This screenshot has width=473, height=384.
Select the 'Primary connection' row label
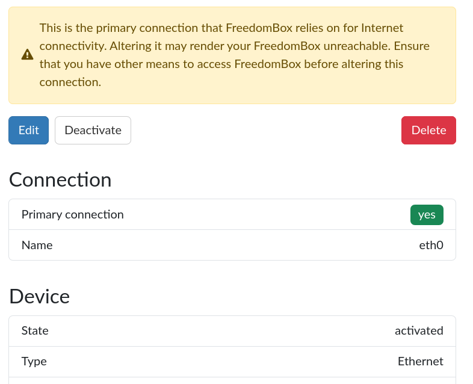pyautogui.click(x=72, y=214)
